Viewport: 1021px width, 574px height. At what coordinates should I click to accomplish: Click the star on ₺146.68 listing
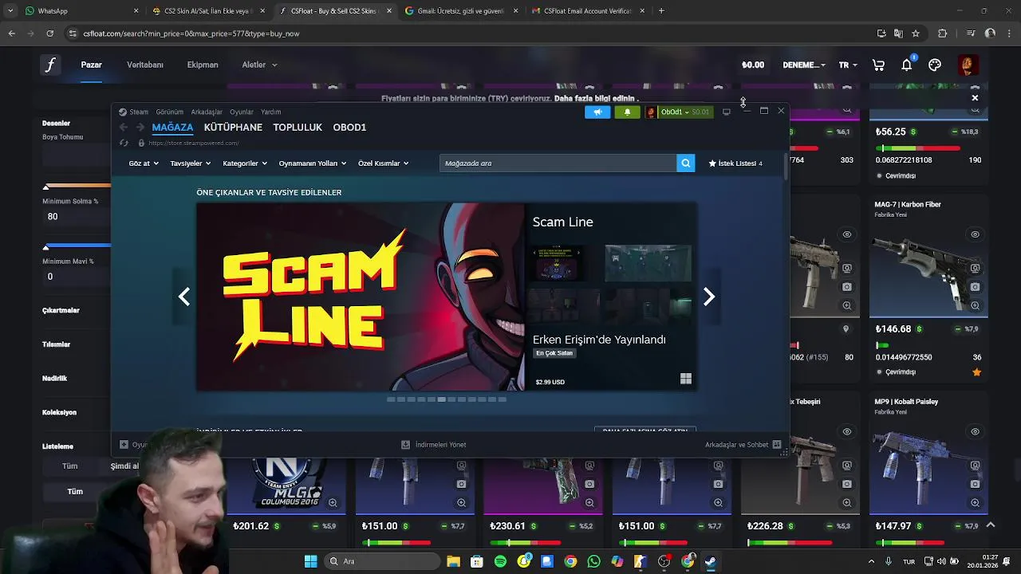(x=977, y=372)
